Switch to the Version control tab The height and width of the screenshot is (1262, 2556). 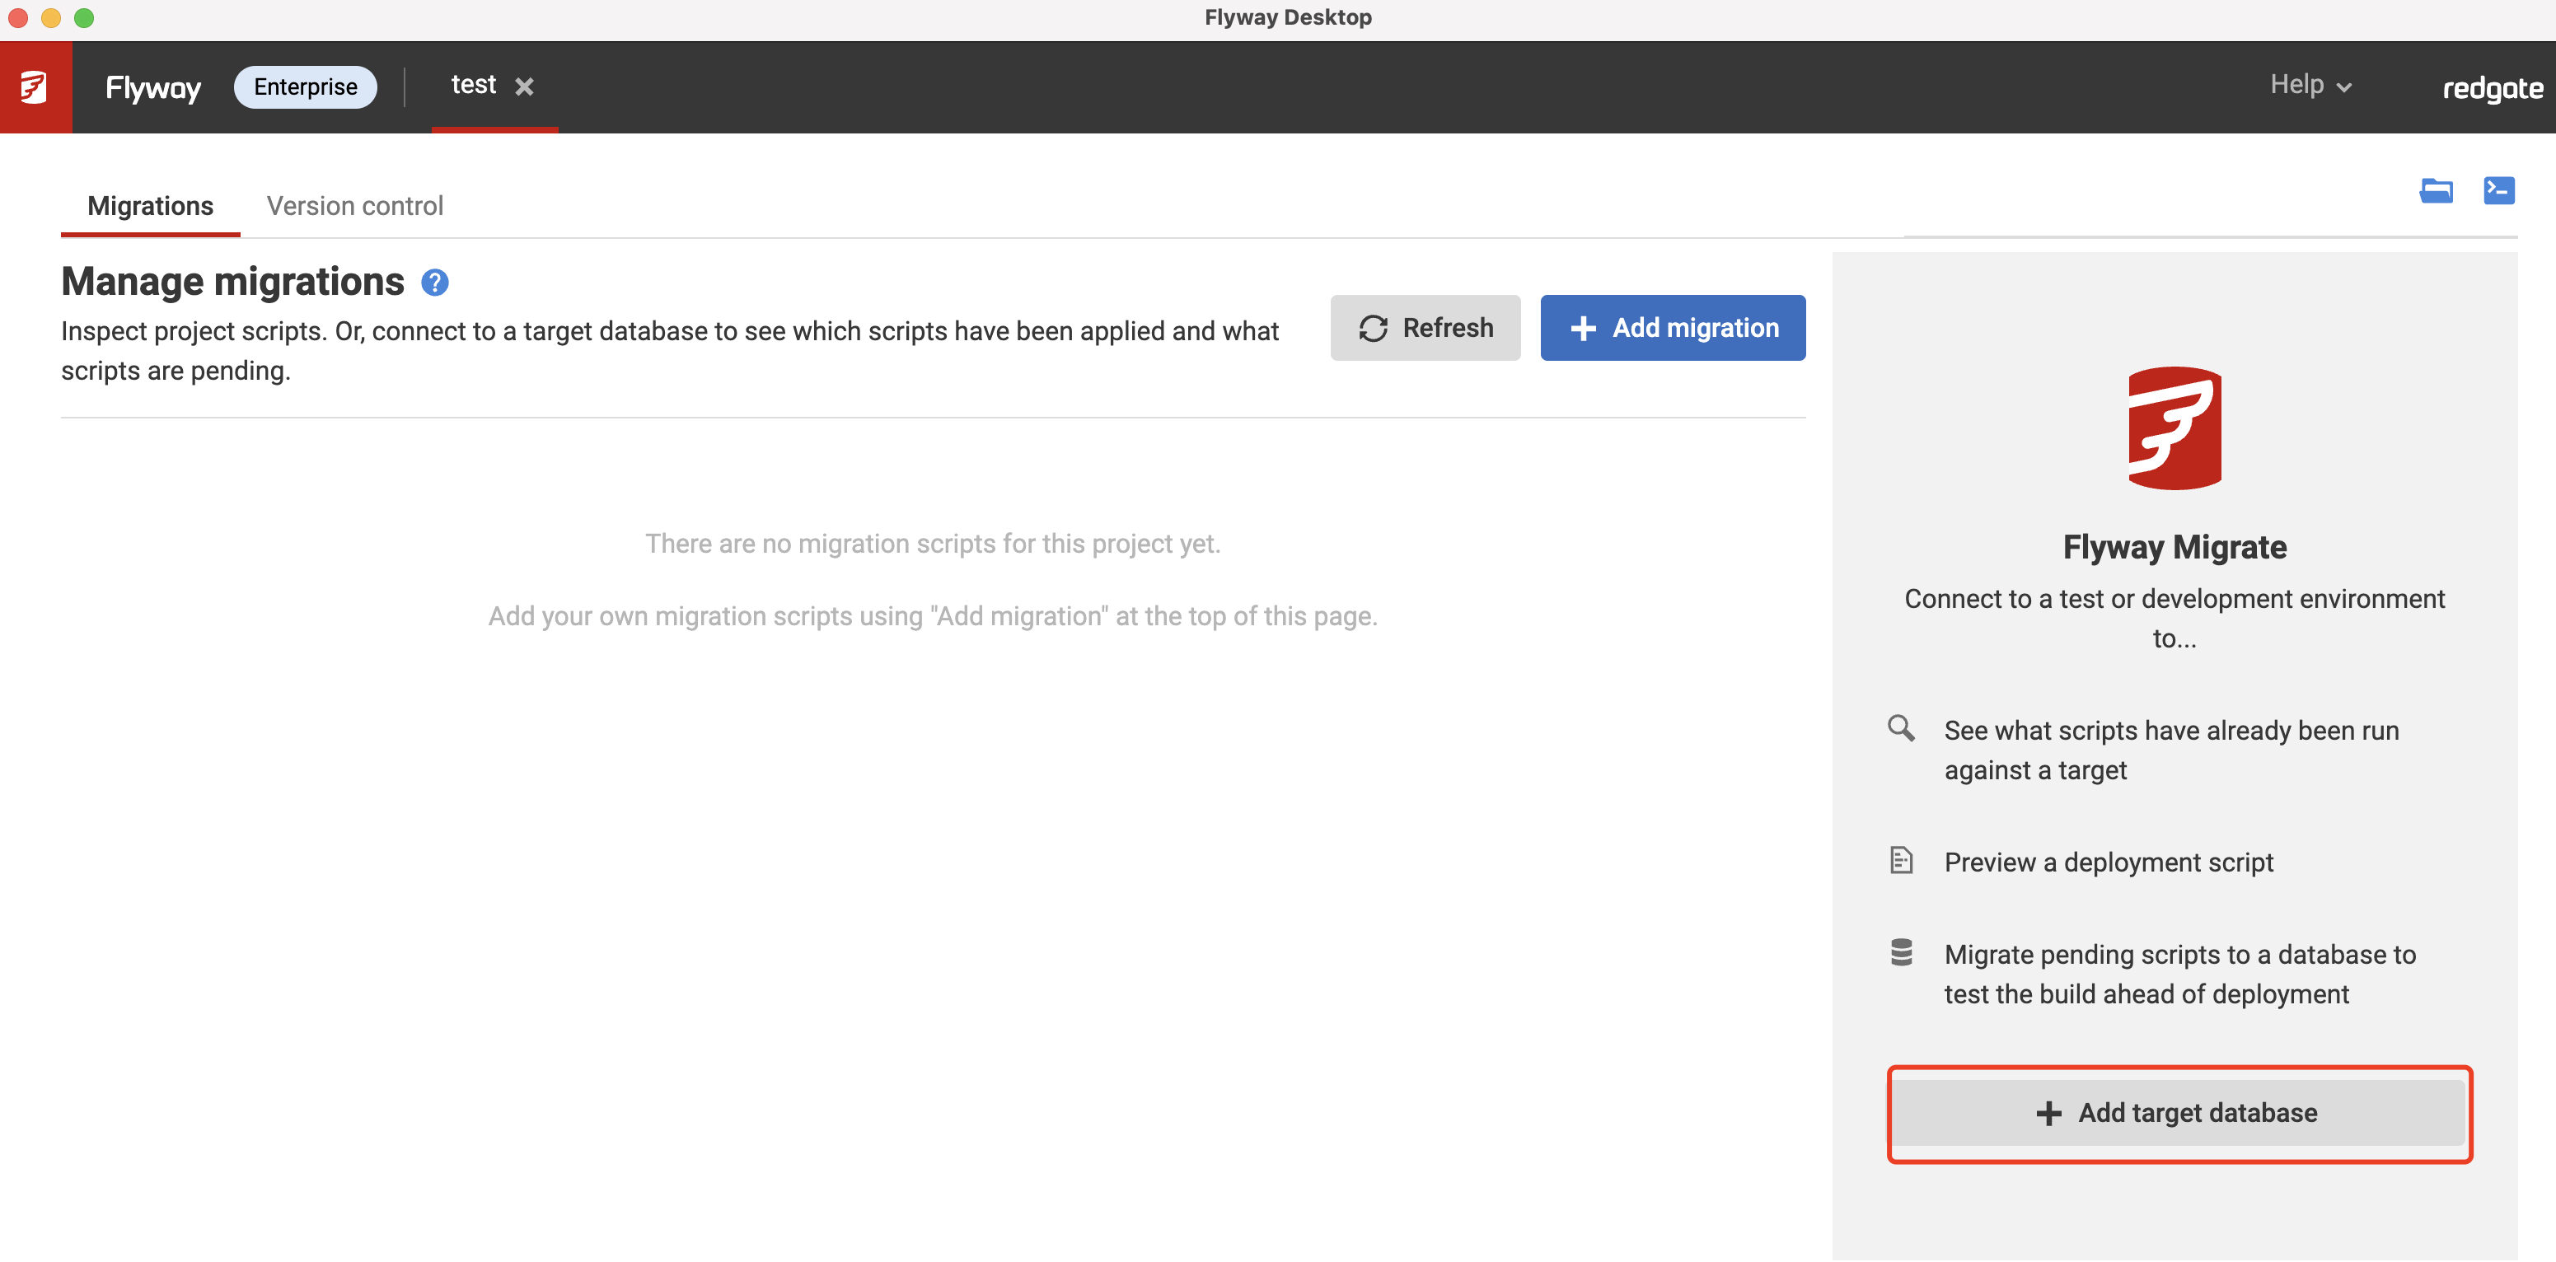(354, 207)
